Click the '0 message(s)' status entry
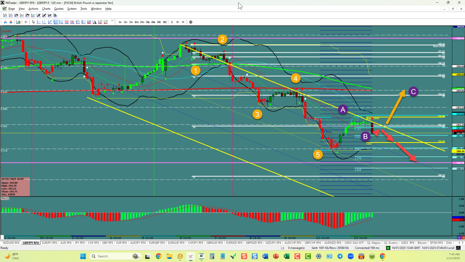The image size is (465, 262). point(296,248)
